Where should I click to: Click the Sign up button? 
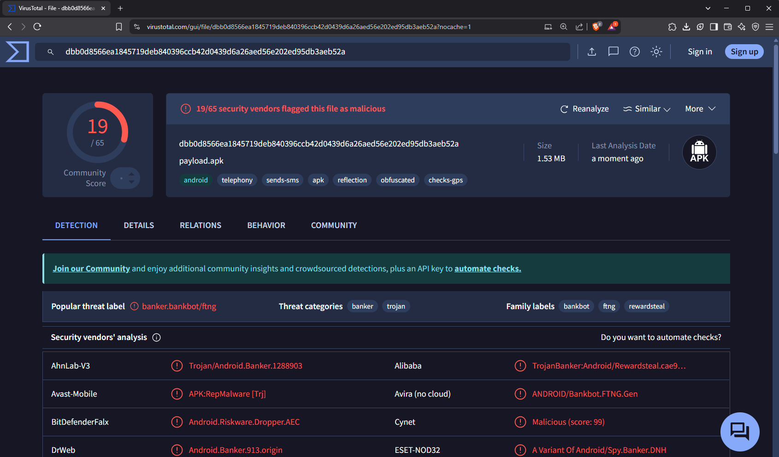(744, 52)
